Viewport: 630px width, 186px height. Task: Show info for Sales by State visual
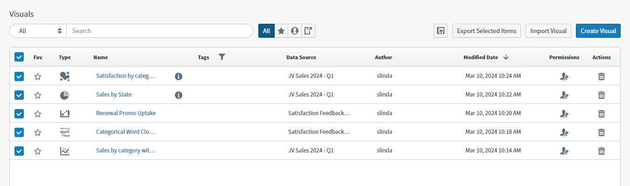coord(178,95)
